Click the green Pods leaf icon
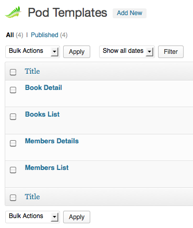Viewport: 193px width, 228px height. click(13, 12)
